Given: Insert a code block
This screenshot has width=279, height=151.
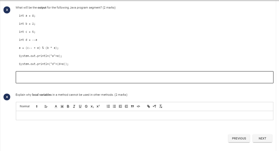Looking at the screenshot, I should (139, 106).
